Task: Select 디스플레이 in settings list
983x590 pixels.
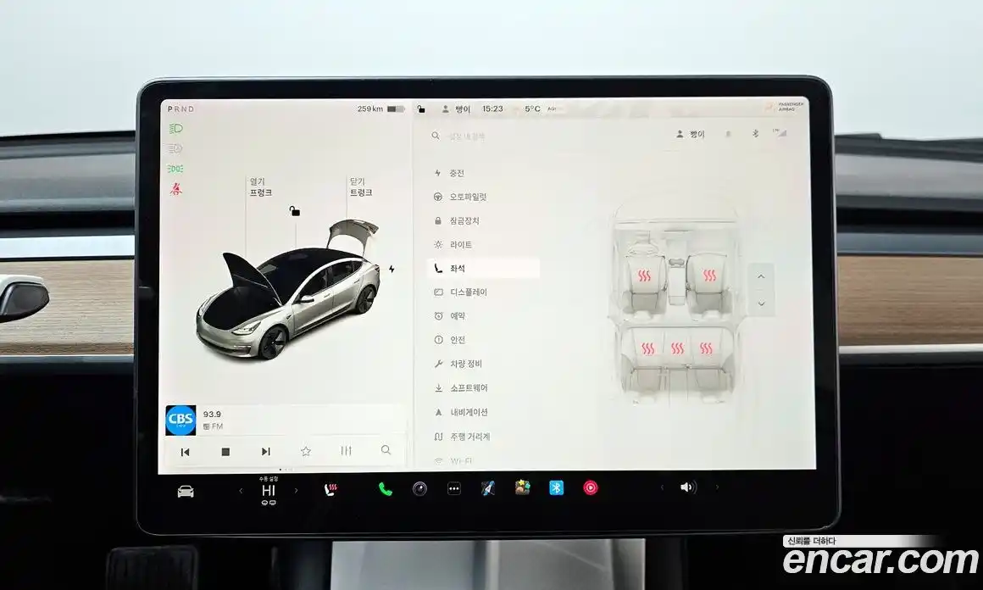Action: point(468,292)
